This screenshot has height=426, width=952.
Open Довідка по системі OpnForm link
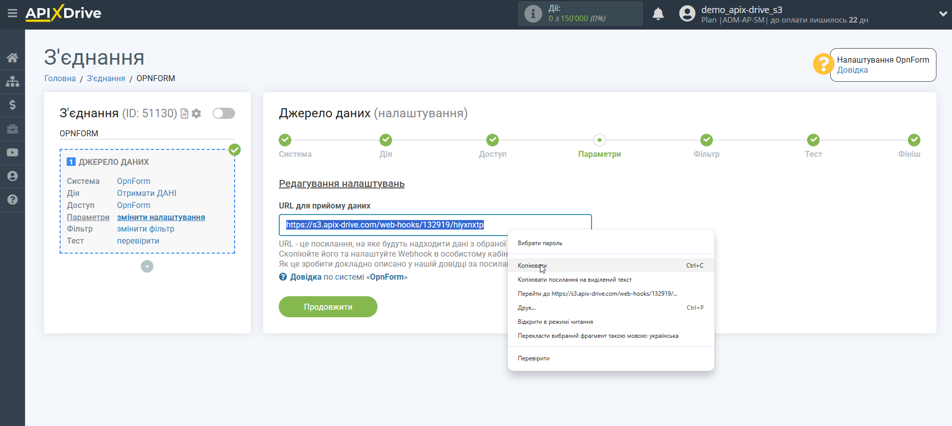pos(343,277)
